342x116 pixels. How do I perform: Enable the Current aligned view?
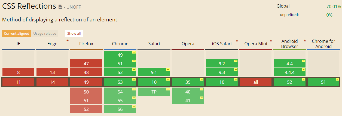(16, 33)
